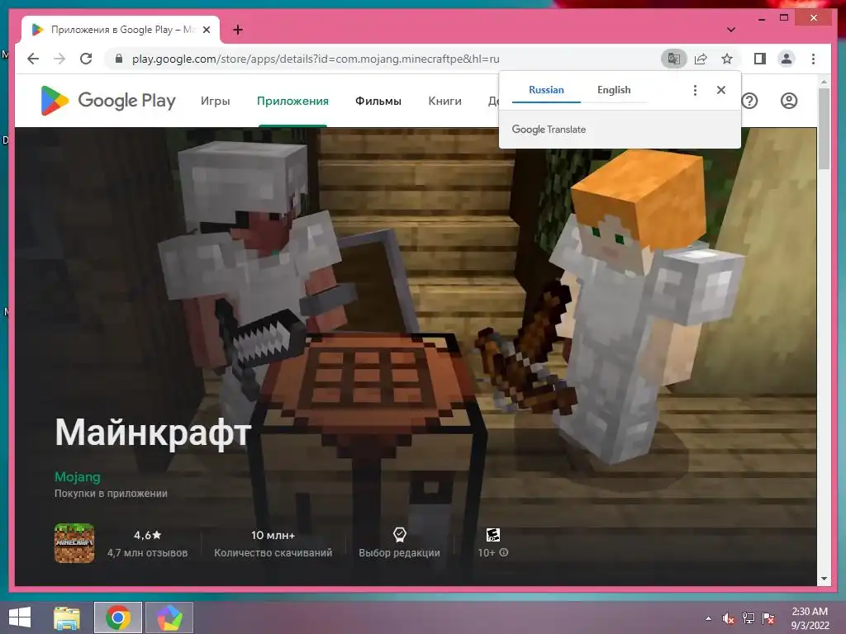Click the address bar URL field
Screen dimensions: 846x634
pyautogui.click(x=316, y=59)
